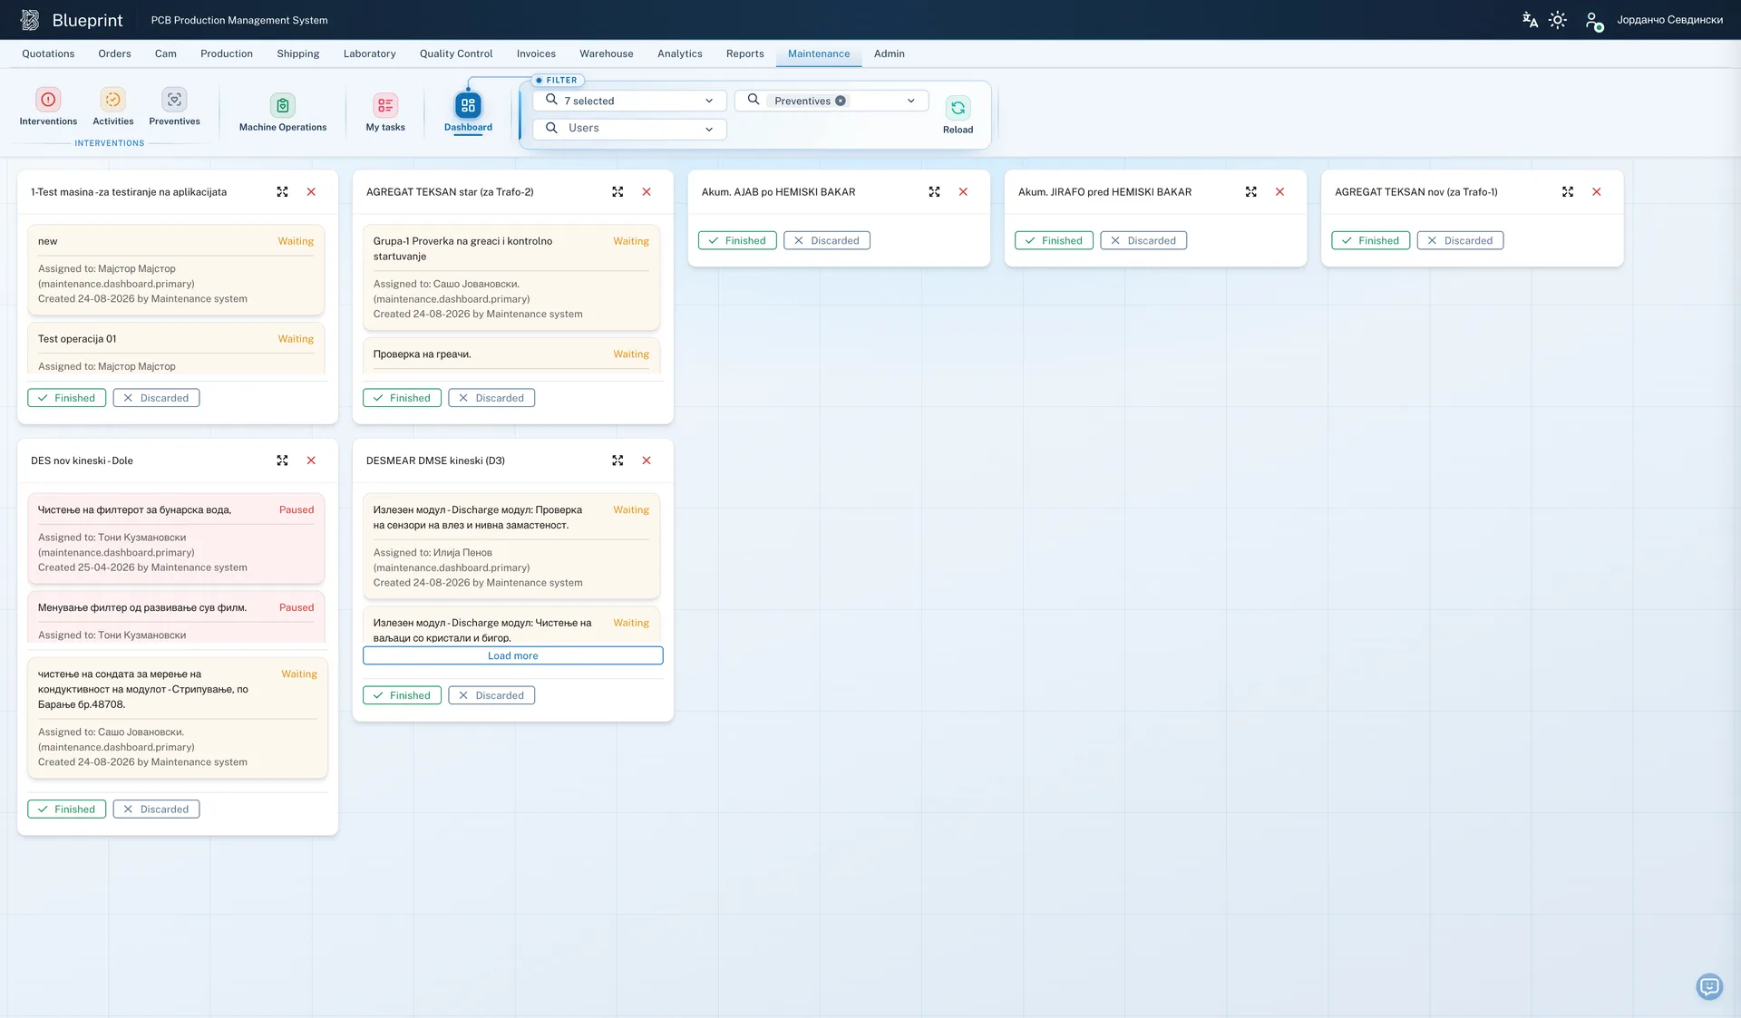Viewport: 1741px width, 1018px height.
Task: Toggle Discarded filter in DES nov kineski-Dole card
Action: click(156, 810)
